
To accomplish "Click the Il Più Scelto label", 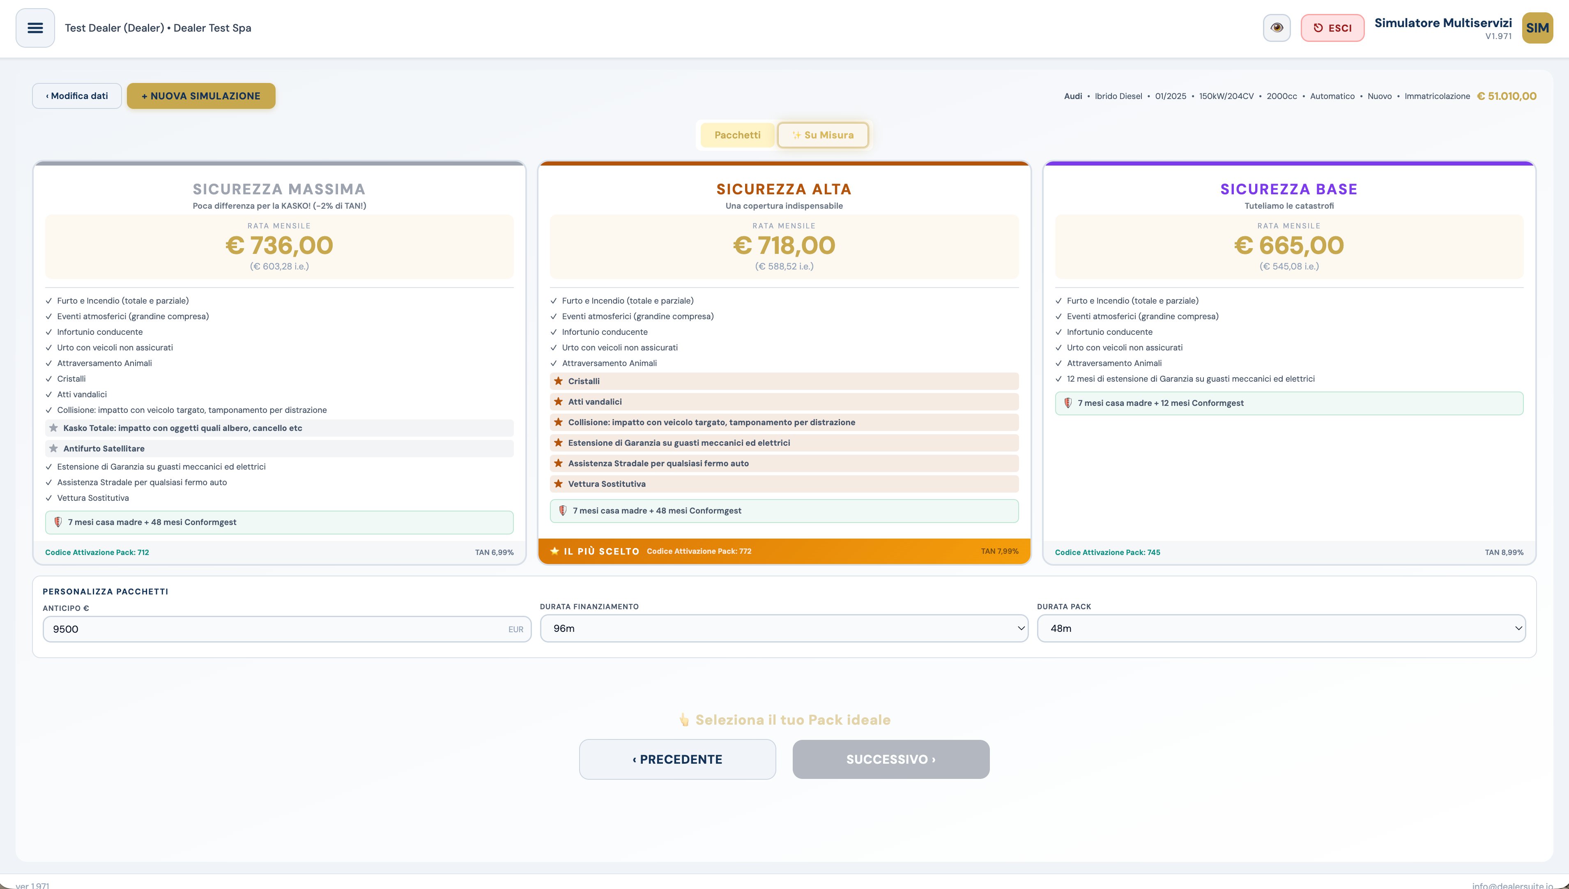I will (x=601, y=551).
